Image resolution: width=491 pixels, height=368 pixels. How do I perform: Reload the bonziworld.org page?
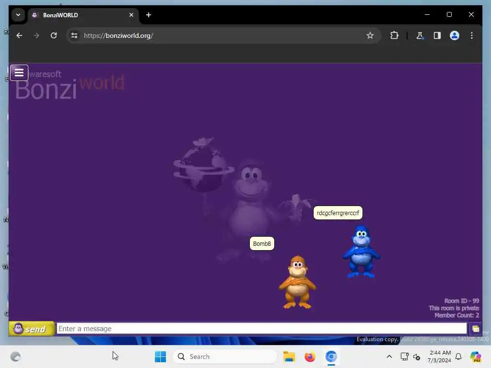[x=54, y=35]
